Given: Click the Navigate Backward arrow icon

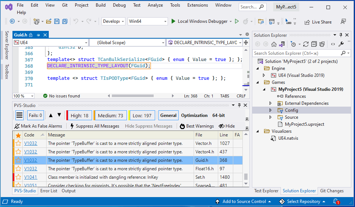Looking at the screenshot, I should coord(12,21).
